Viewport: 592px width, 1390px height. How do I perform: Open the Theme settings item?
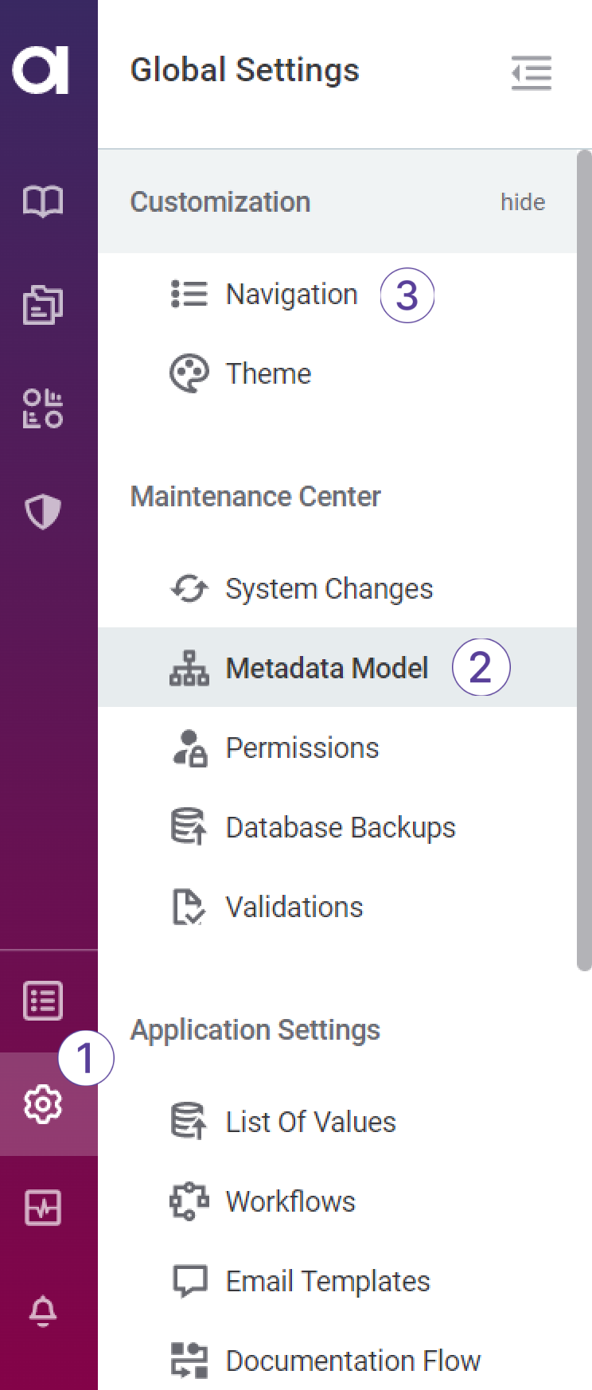(268, 374)
